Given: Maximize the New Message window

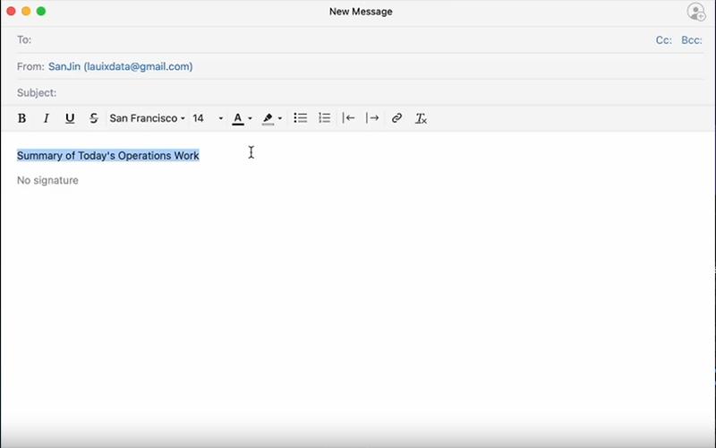Looking at the screenshot, I should (41, 11).
